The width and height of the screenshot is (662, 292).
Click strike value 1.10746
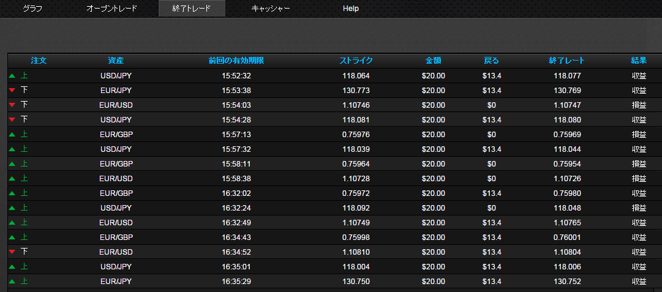tap(356, 105)
